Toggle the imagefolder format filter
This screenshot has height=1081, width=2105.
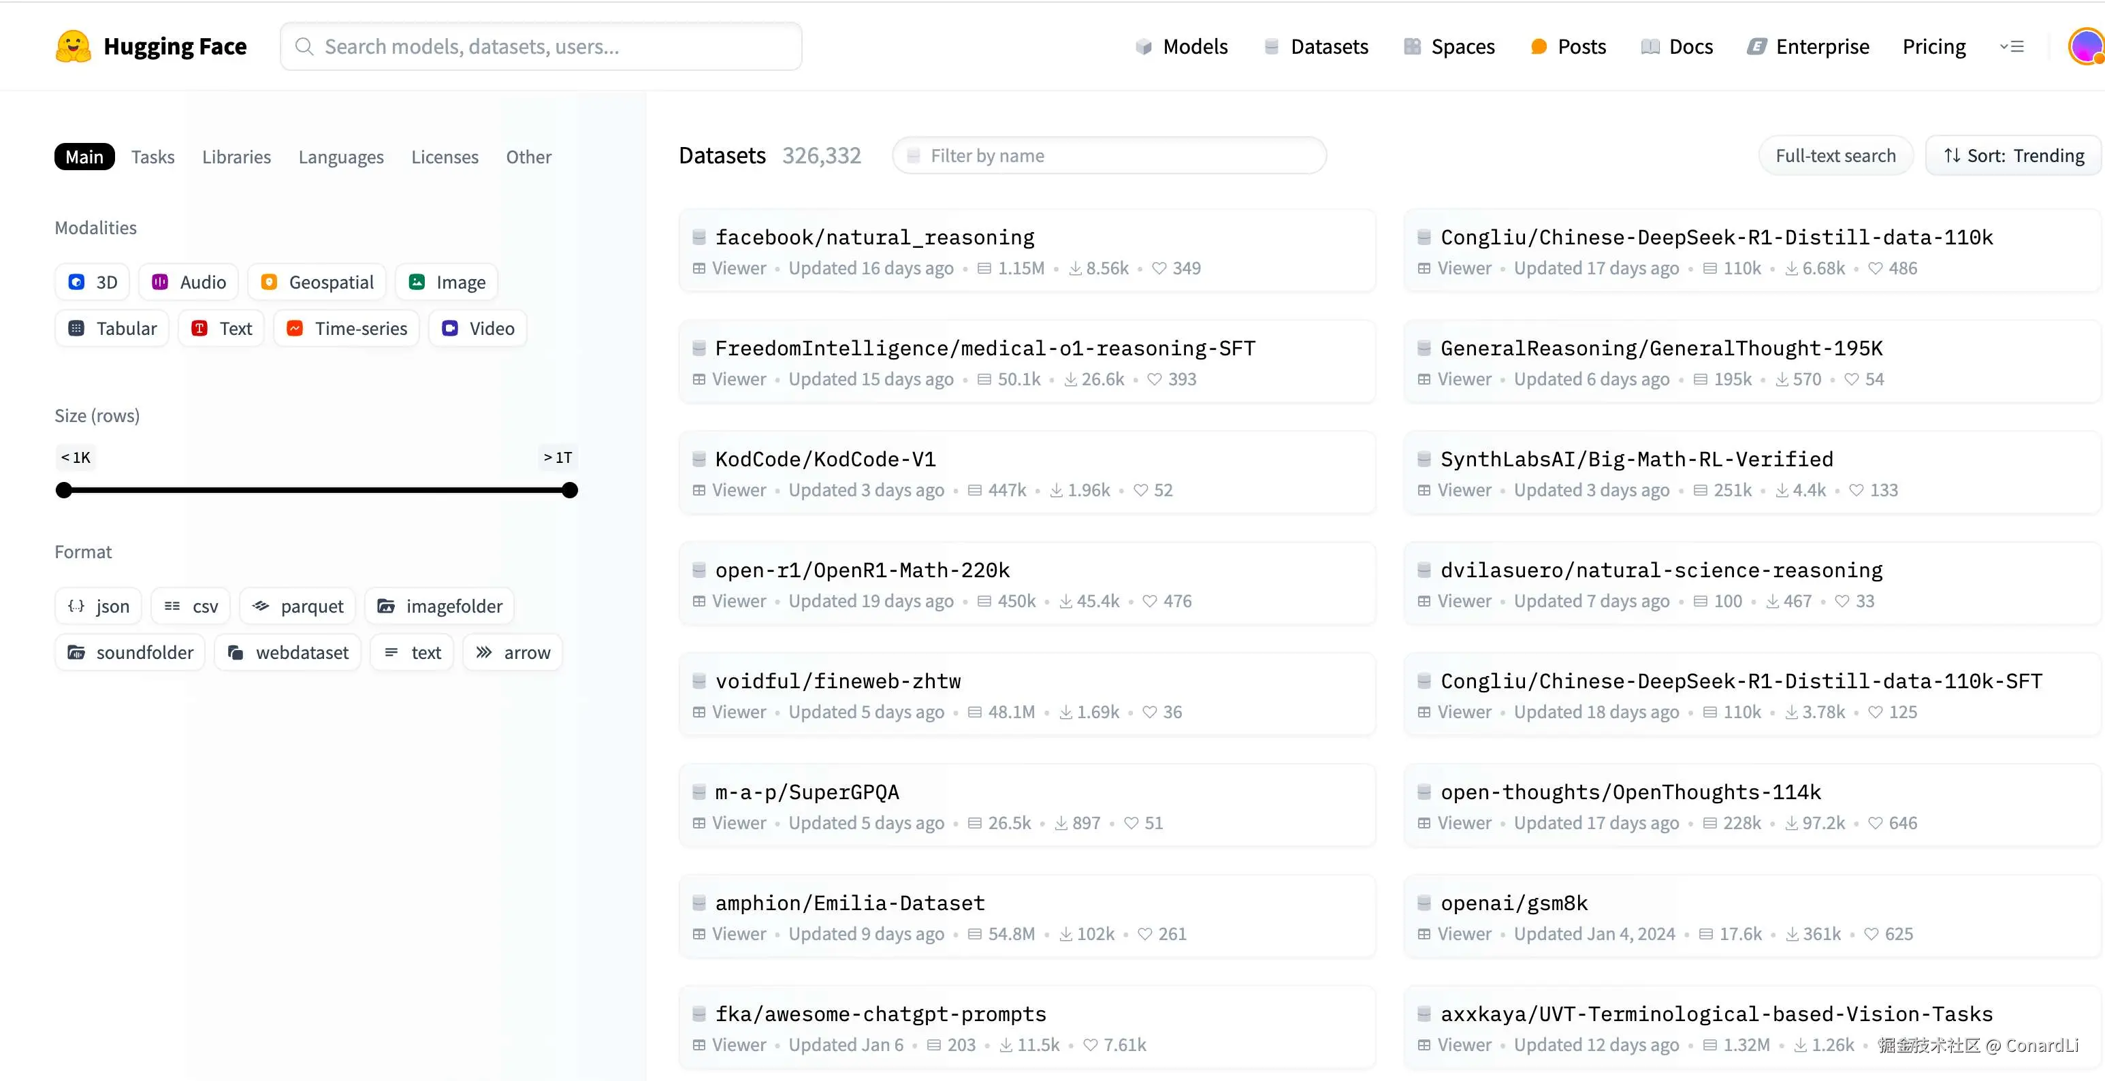(439, 607)
